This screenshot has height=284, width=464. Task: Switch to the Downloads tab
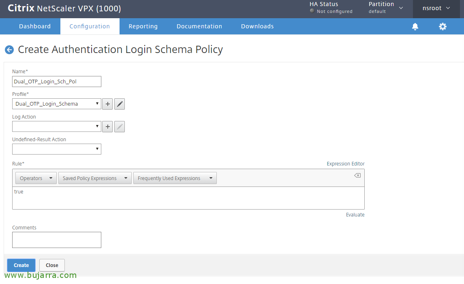[x=257, y=26]
